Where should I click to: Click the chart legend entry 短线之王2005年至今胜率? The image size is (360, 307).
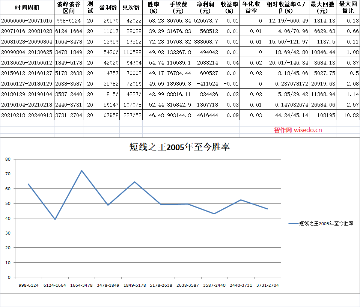pos(321,223)
